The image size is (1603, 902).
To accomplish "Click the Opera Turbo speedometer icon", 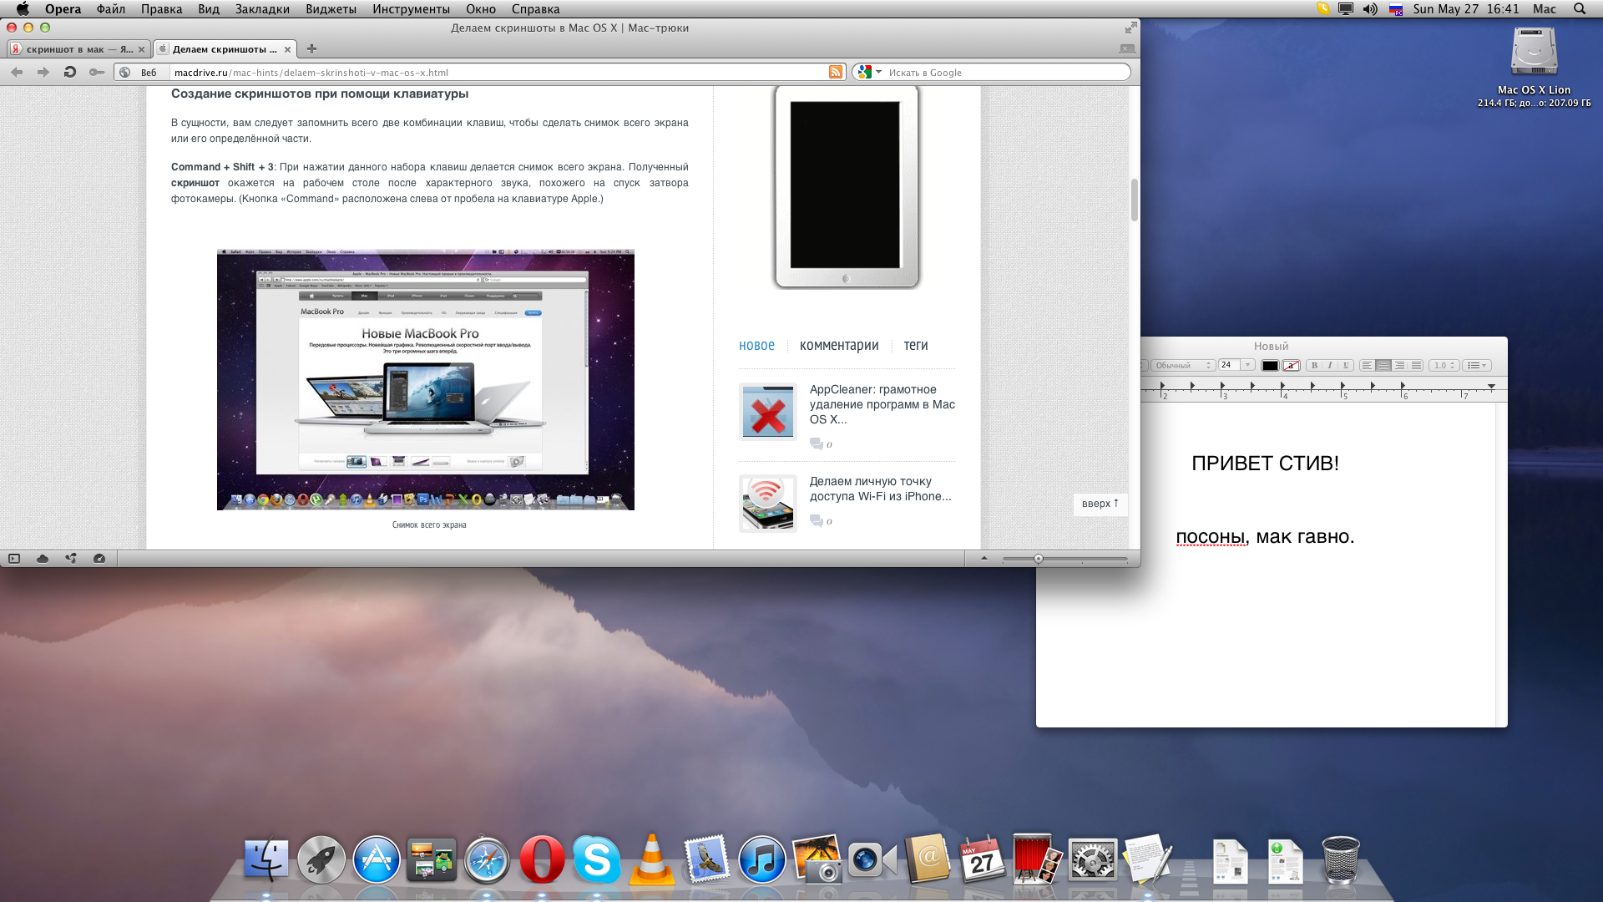I will pyautogui.click(x=99, y=559).
